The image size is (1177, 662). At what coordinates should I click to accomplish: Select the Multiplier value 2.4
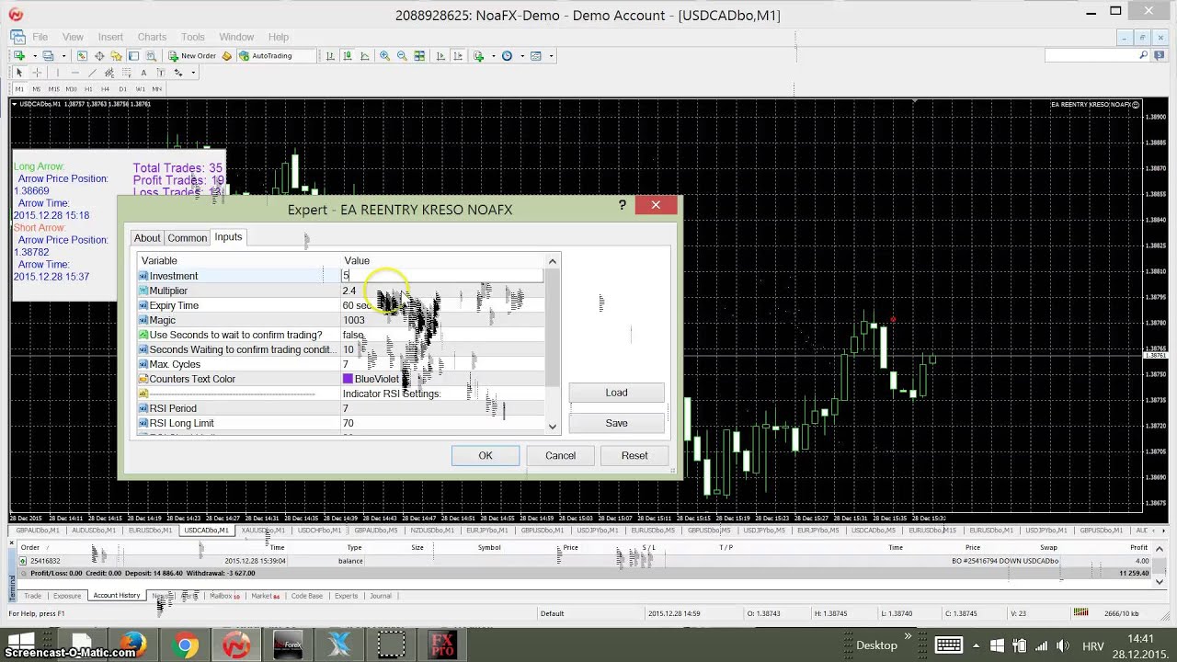point(349,291)
